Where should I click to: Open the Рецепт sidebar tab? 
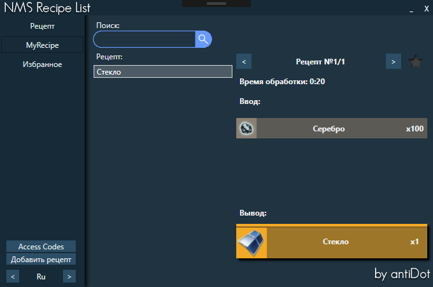[42, 26]
